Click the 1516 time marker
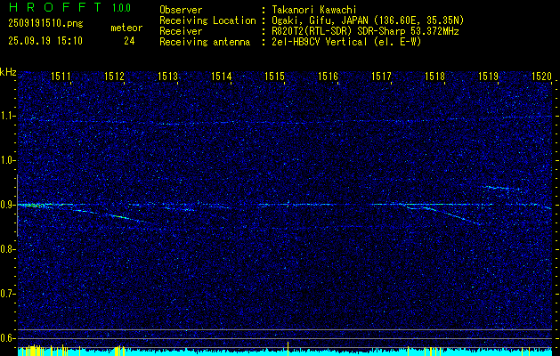This screenshot has width=560, height=356. click(328, 76)
